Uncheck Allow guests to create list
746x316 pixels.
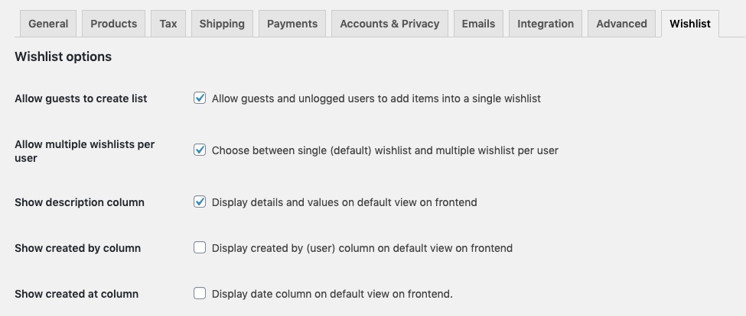coord(200,98)
